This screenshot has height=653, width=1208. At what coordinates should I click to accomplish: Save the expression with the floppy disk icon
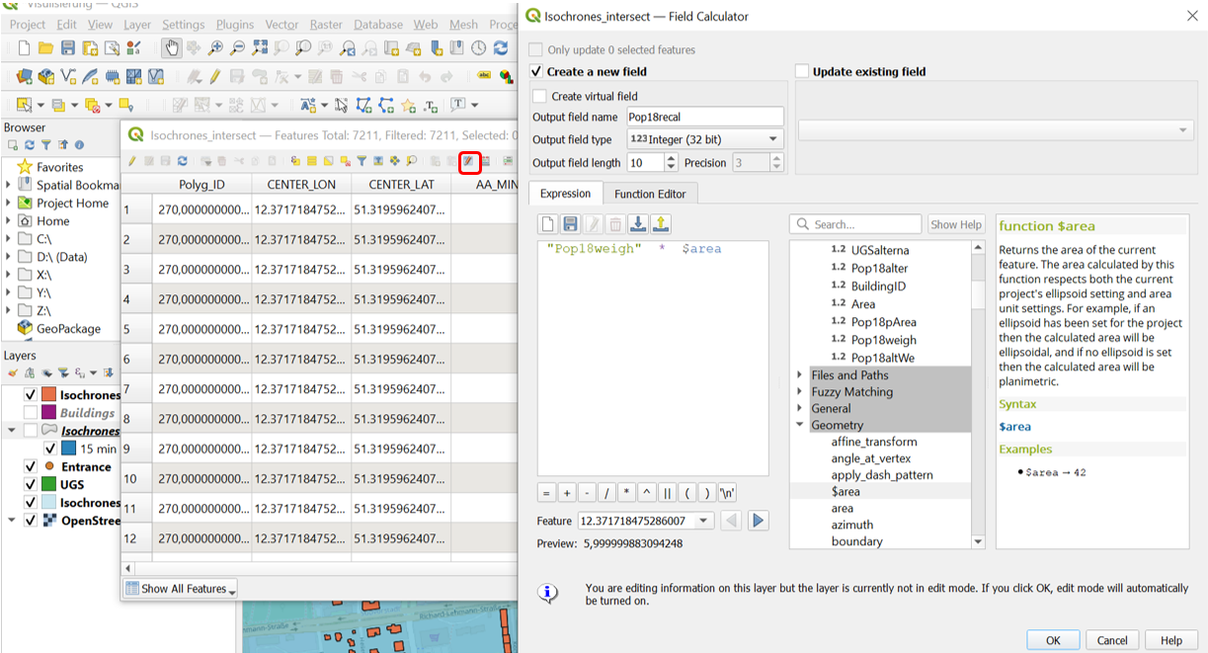571,224
